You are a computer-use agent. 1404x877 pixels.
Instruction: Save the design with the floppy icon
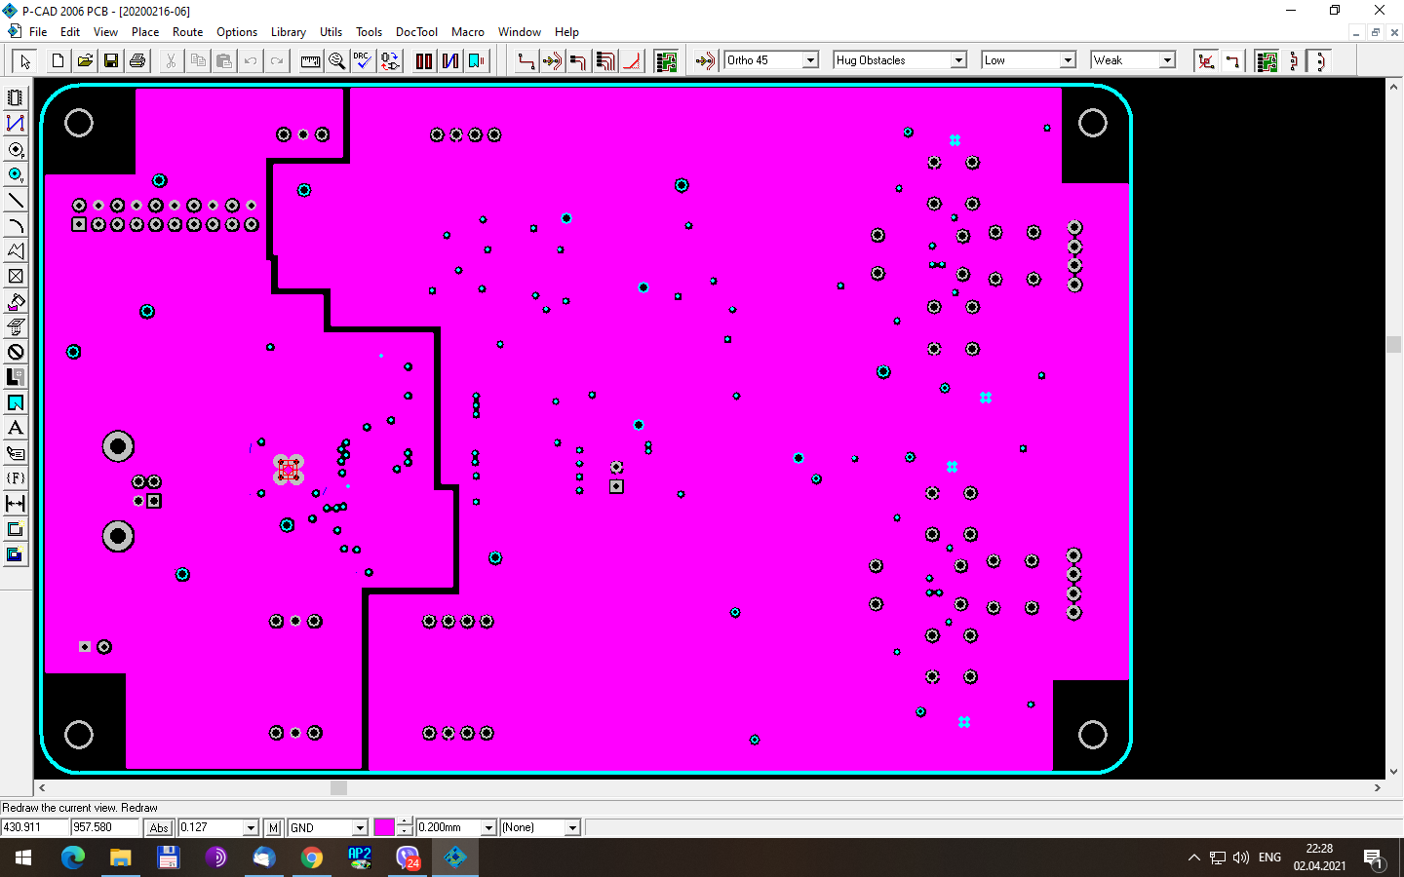[111, 60]
